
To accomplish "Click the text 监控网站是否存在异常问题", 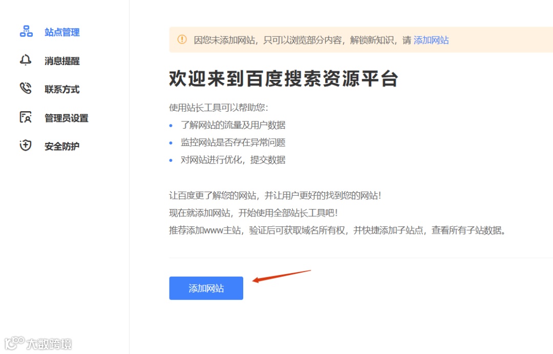I will [233, 142].
